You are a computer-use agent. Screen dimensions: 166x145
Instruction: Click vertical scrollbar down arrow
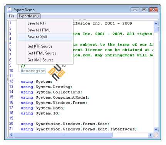[156, 129]
